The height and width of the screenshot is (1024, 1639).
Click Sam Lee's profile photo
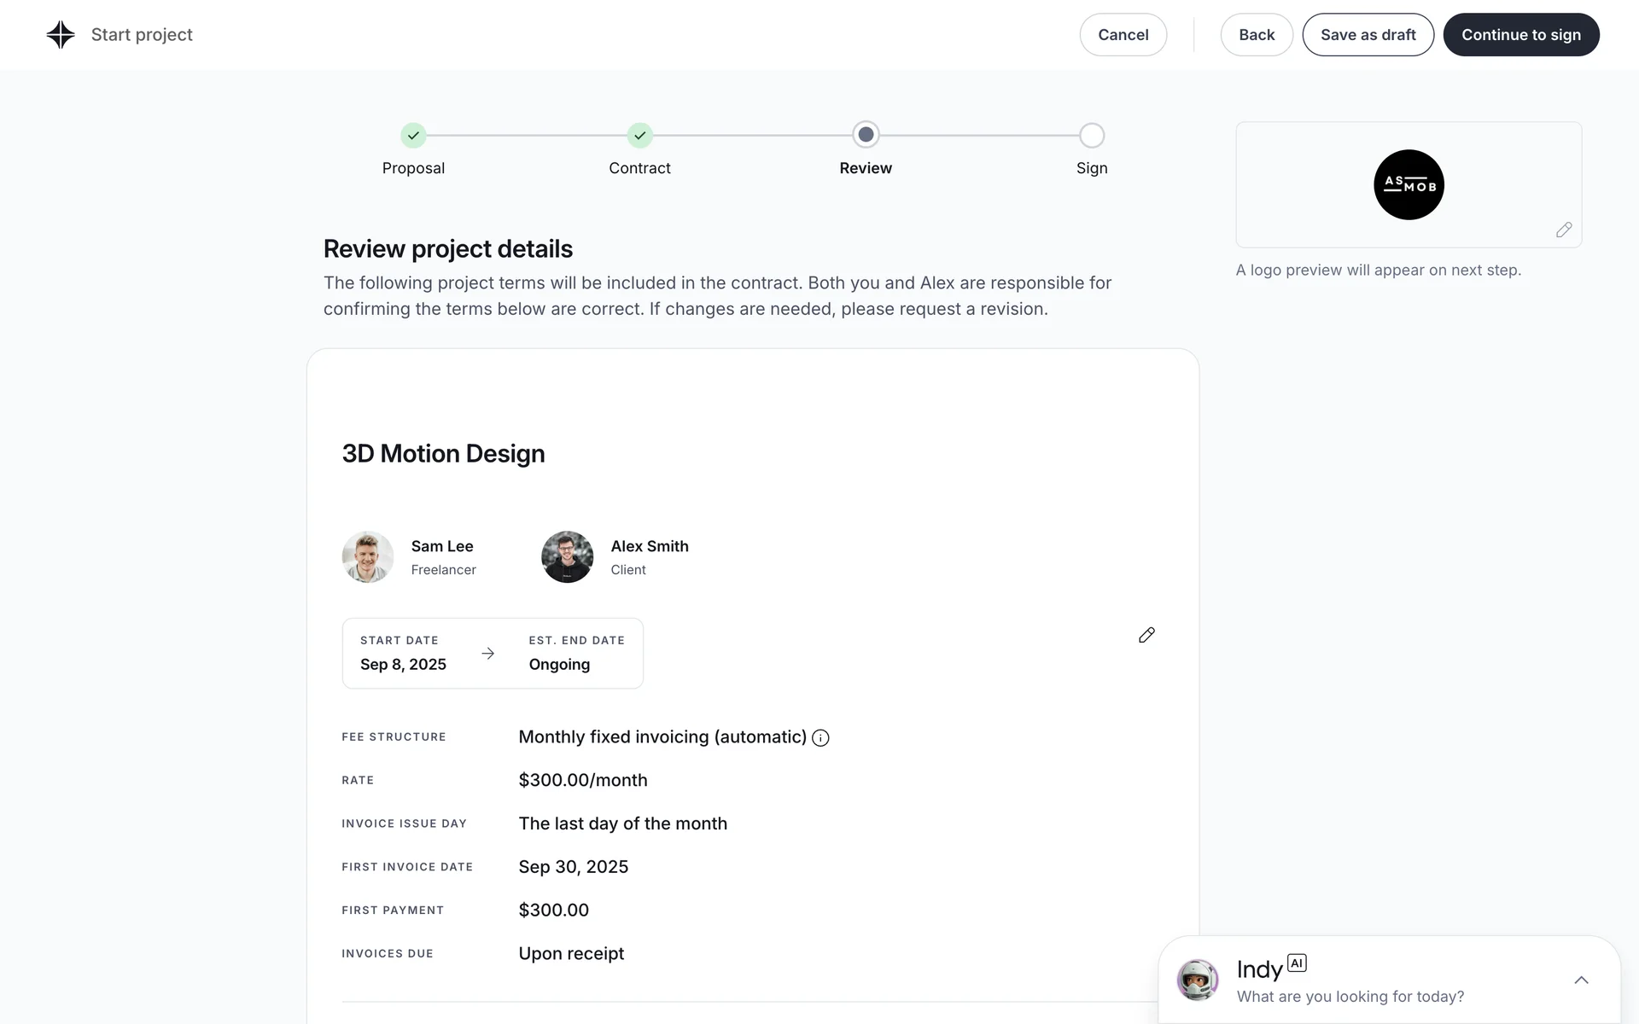[368, 557]
